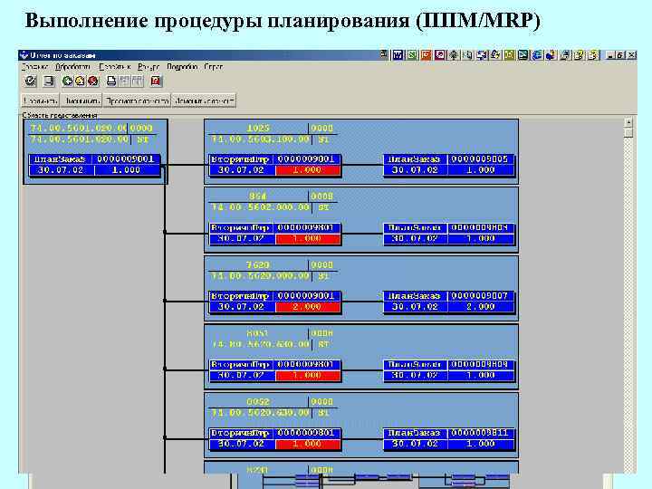Select ВторичнПтр box in group 1023
The height and width of the screenshot is (489, 652).
click(x=275, y=165)
